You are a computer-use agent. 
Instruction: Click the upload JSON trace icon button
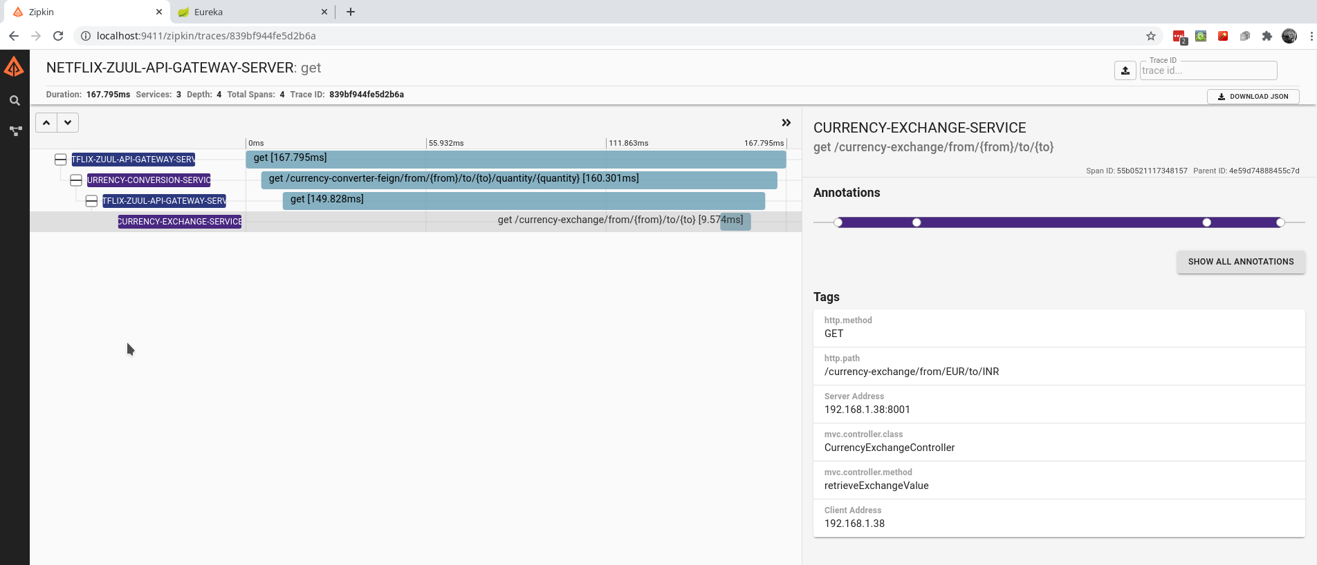[1125, 70]
